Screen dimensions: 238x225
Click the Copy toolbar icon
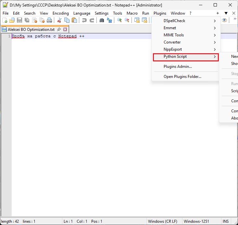[67, 20]
